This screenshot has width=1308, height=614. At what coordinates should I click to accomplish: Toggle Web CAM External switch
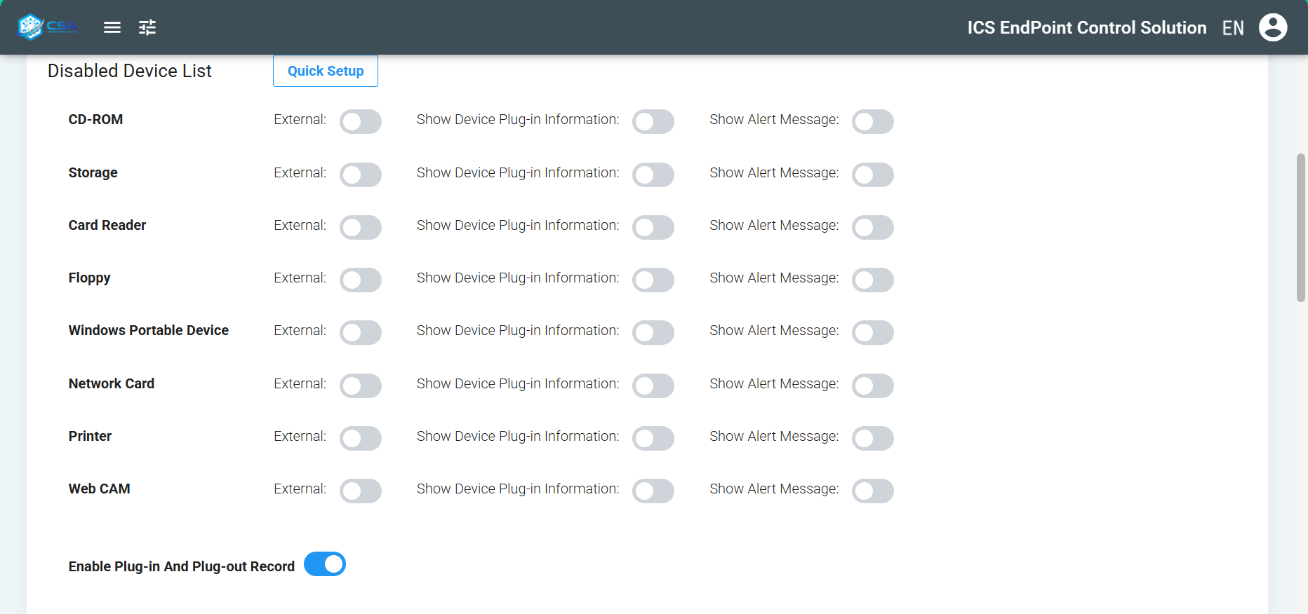361,491
